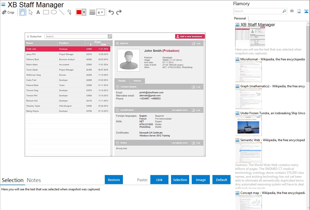Click the Flamory search field
This screenshot has width=310, height=210.
pos(258,11)
